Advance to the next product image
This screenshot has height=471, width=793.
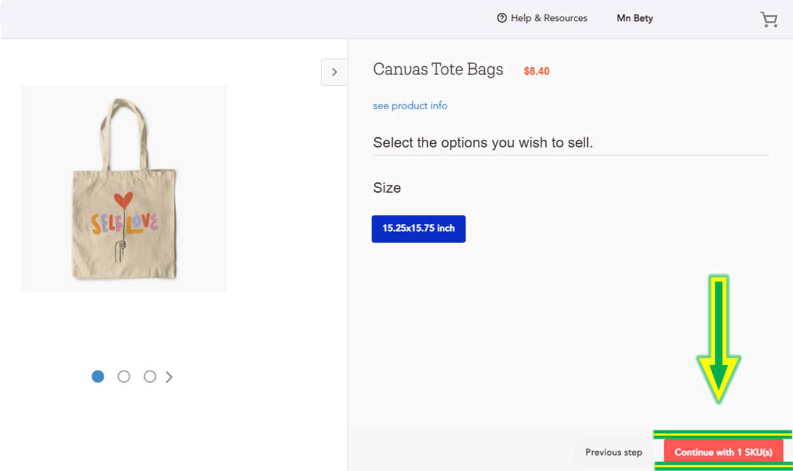[169, 377]
